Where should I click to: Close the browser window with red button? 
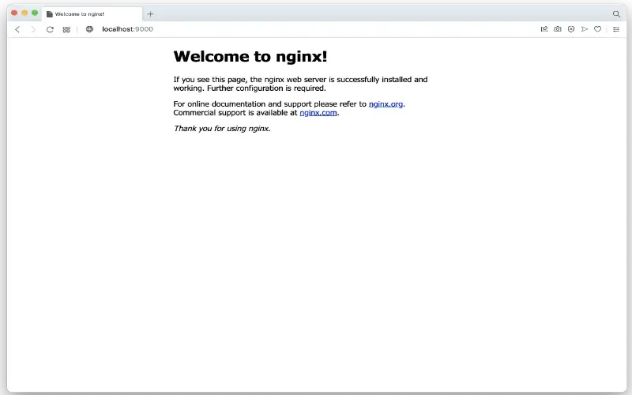click(x=14, y=13)
